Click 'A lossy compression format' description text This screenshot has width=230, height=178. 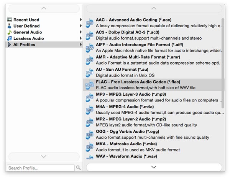[158, 26]
